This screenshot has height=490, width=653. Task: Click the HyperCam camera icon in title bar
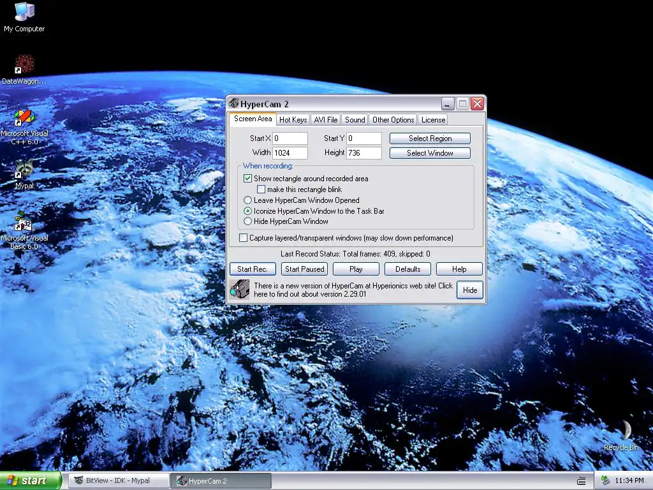233,103
